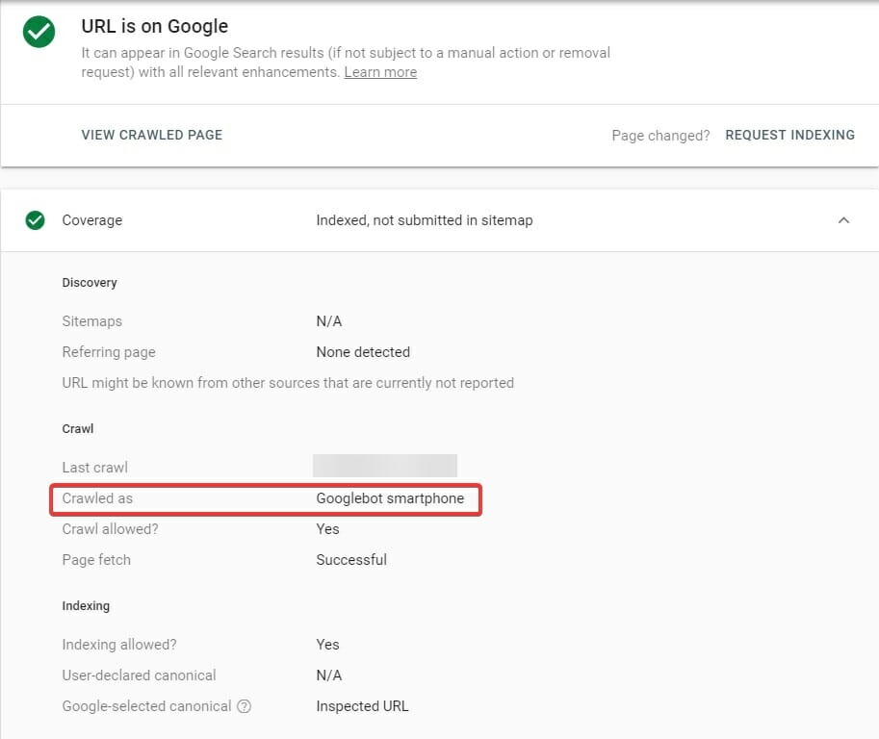This screenshot has height=739, width=879.
Task: Click the Indexing allowed? label
Action: click(119, 645)
